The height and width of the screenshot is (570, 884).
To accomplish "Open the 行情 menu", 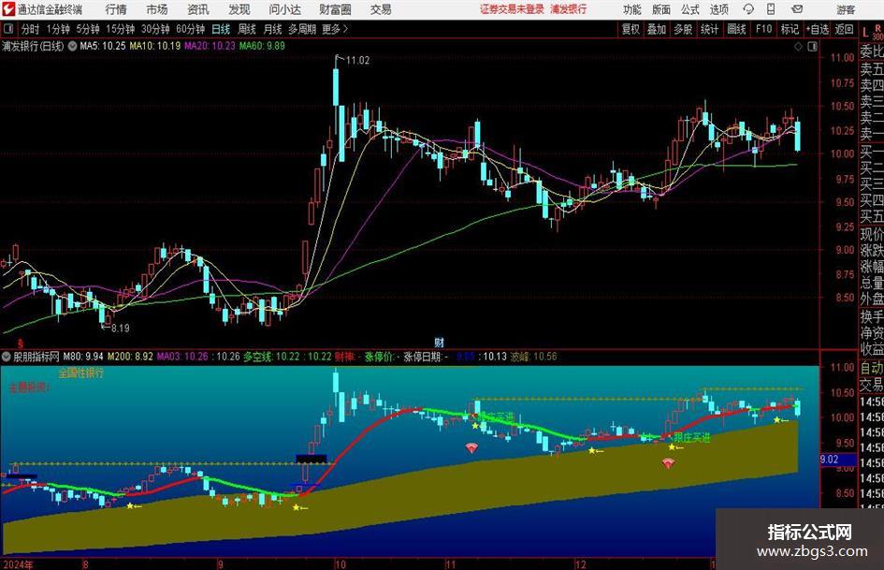I will point(116,9).
